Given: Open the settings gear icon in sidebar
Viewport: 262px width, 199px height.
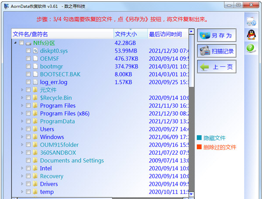Looking at the screenshot, I should pyautogui.click(x=251, y=22).
